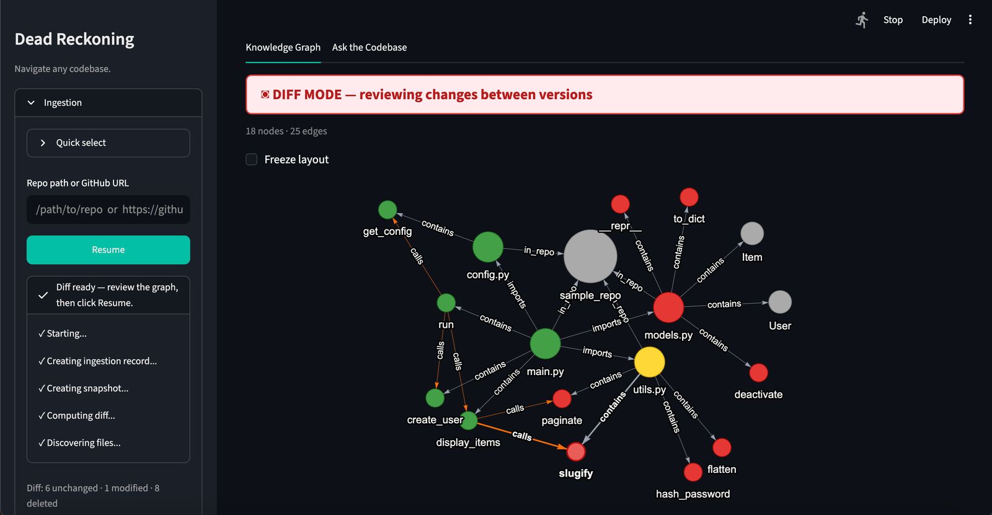This screenshot has height=515, width=992.
Task: Expand the Quick select panel
Action: pos(108,143)
